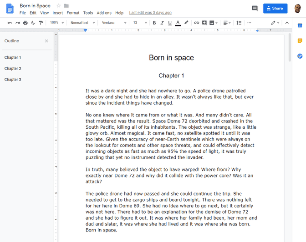The image size is (306, 242).
Task: Open the Verdana font dropdown
Action: [x=114, y=23]
